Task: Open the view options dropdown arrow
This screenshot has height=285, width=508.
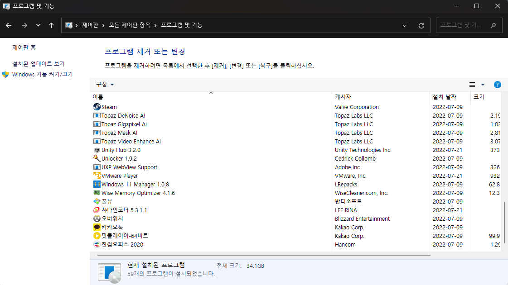Action: [x=483, y=85]
